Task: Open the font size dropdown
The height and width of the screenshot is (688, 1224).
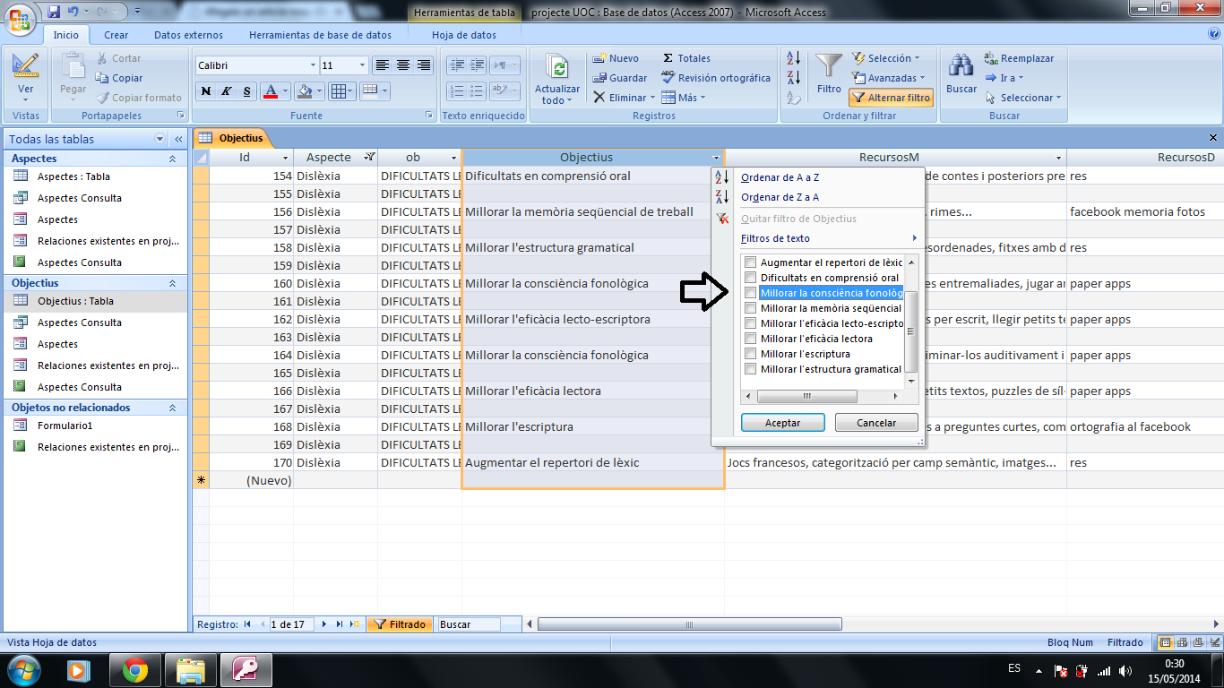Action: click(x=362, y=65)
